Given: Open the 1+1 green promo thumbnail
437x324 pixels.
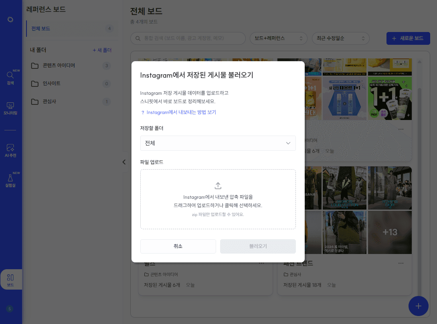Looking at the screenshot, I should point(390,98).
